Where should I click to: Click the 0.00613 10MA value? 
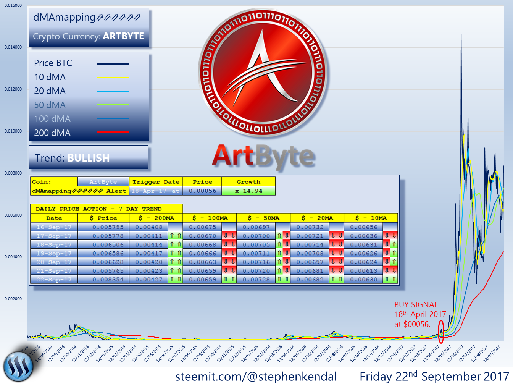pyautogui.click(x=364, y=270)
